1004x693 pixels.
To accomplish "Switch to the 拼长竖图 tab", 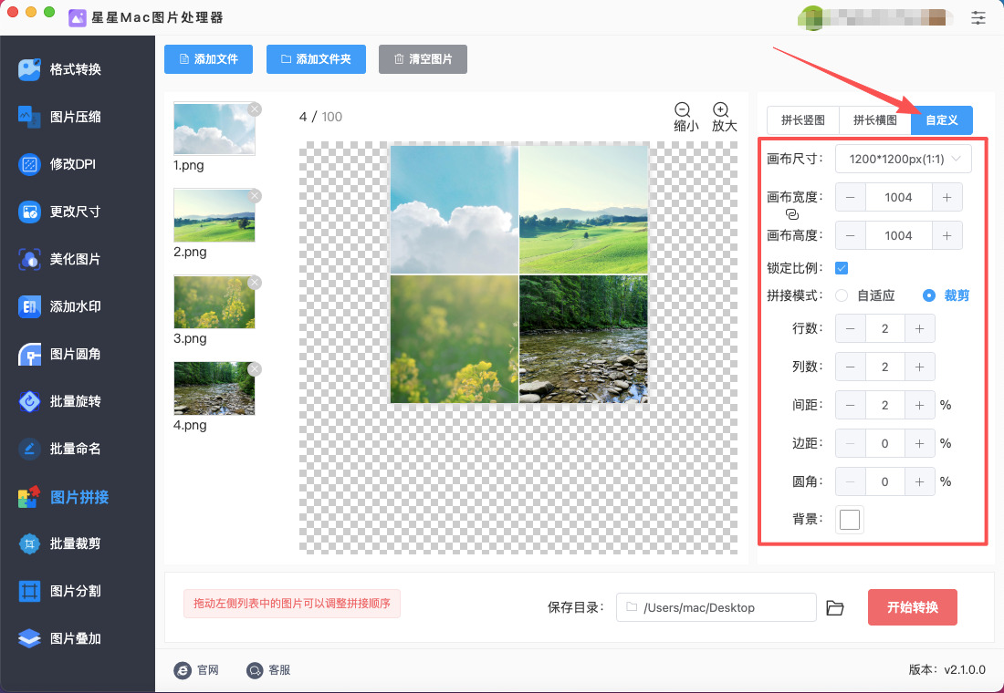I will pos(803,120).
